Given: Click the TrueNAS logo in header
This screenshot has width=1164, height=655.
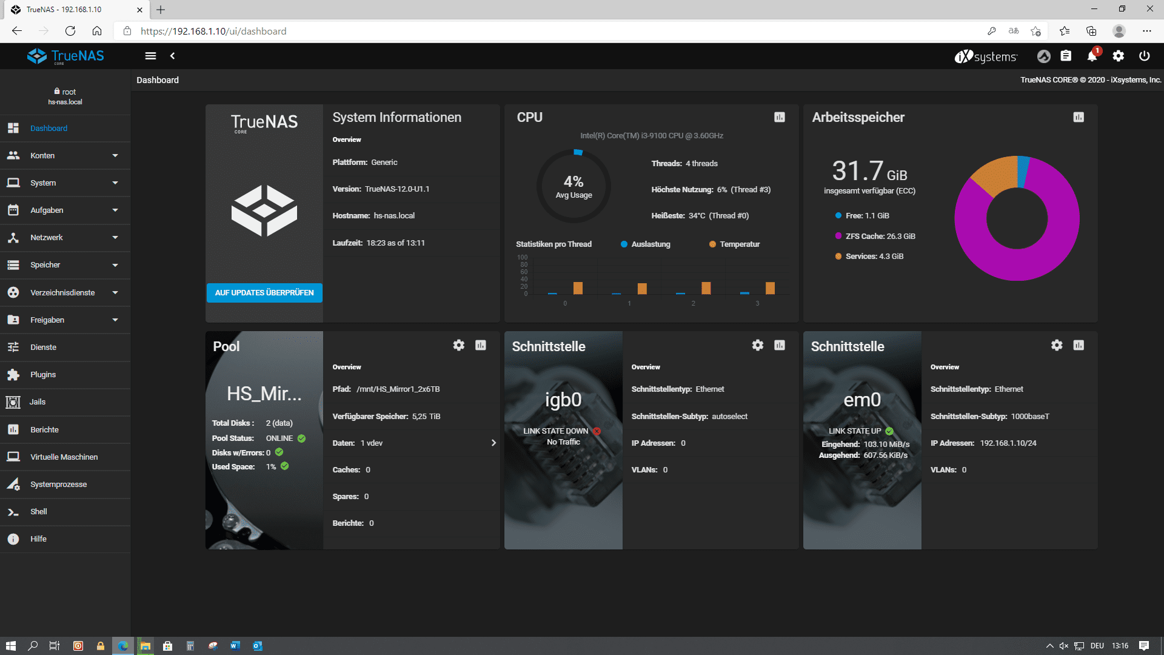Looking at the screenshot, I should (65, 56).
